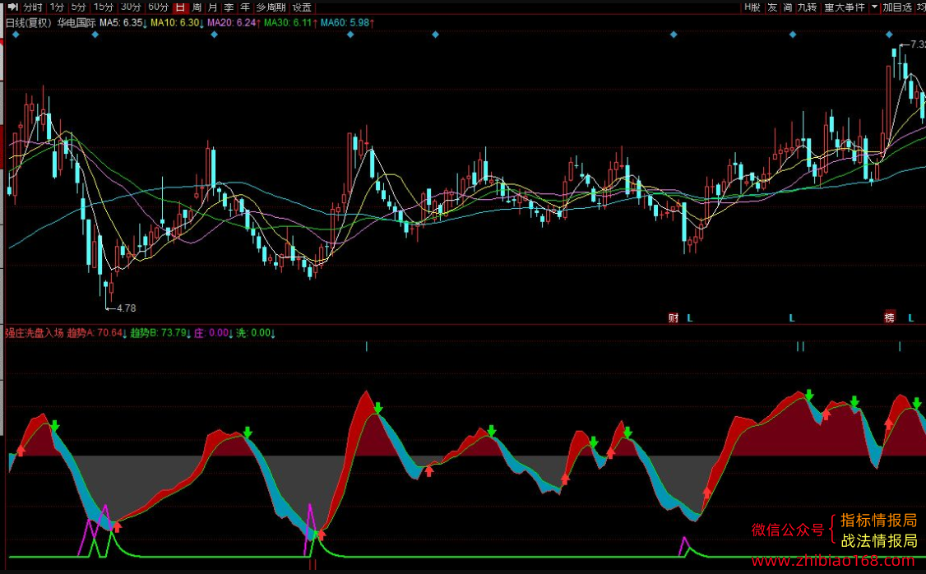Open the 多周期 multi-period view
This screenshot has height=574, width=926.
271,7
